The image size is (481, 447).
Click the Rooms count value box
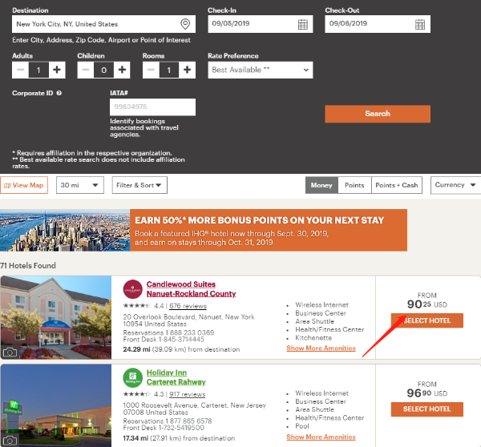coord(169,70)
